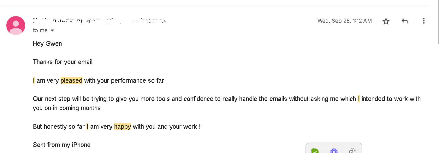Viewport: 439px width, 153px height.
Task: Click the highlighted "I" before "am very pleased"
Action: (x=34, y=80)
